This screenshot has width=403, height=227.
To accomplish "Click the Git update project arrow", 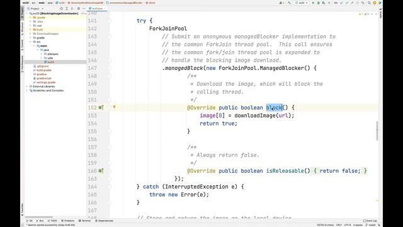I will pos(341,3).
